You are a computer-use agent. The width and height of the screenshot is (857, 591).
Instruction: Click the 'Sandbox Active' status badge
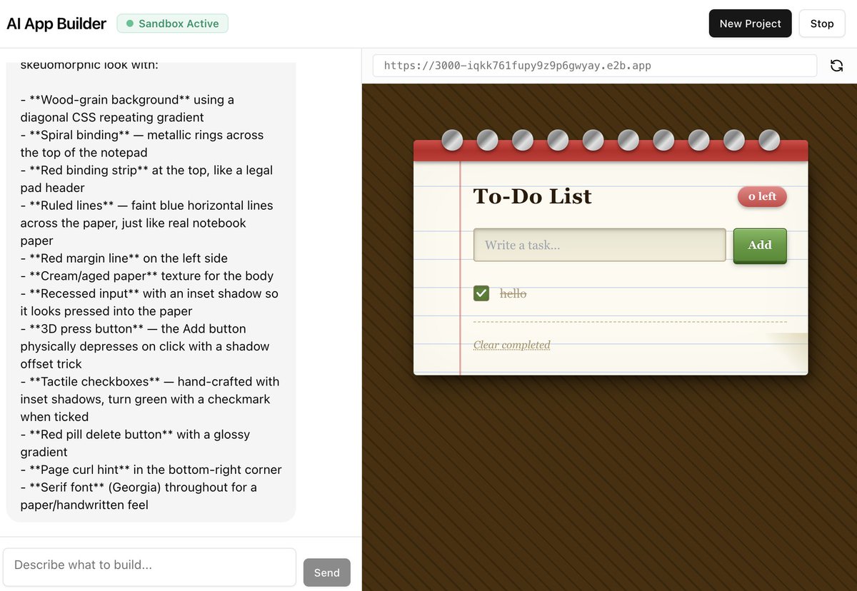(172, 24)
